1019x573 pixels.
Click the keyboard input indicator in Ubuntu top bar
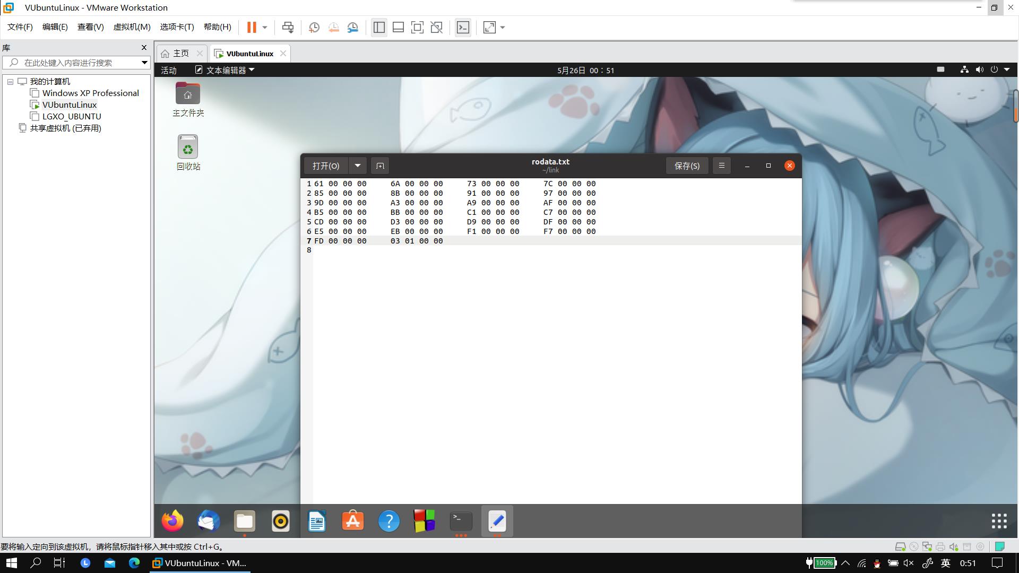click(x=940, y=70)
